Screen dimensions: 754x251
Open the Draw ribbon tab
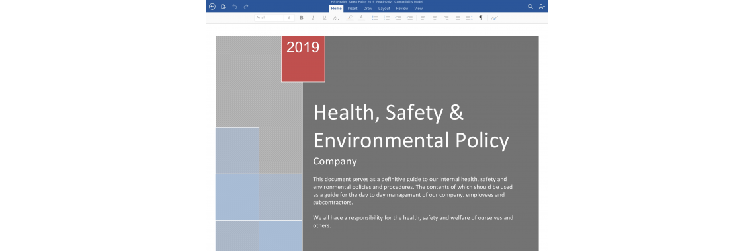click(x=368, y=8)
